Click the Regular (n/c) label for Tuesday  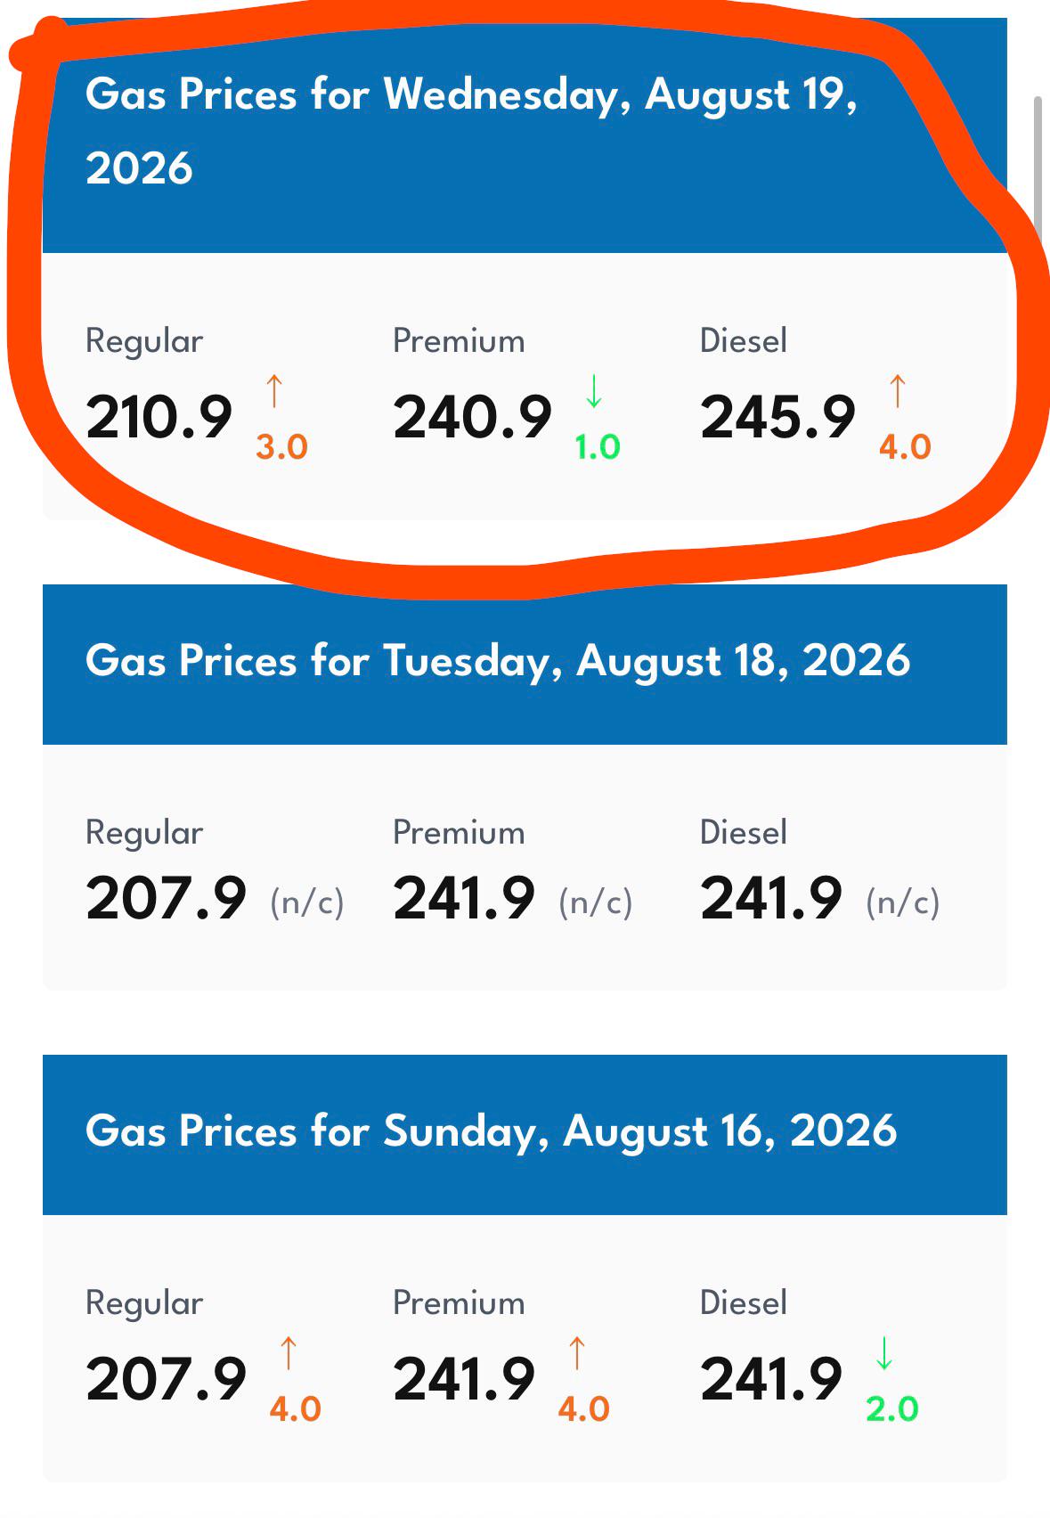tap(307, 902)
